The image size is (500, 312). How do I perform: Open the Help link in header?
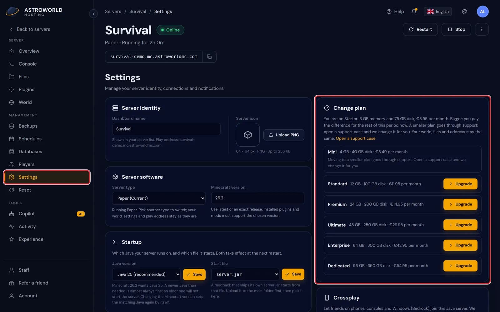[x=395, y=12]
